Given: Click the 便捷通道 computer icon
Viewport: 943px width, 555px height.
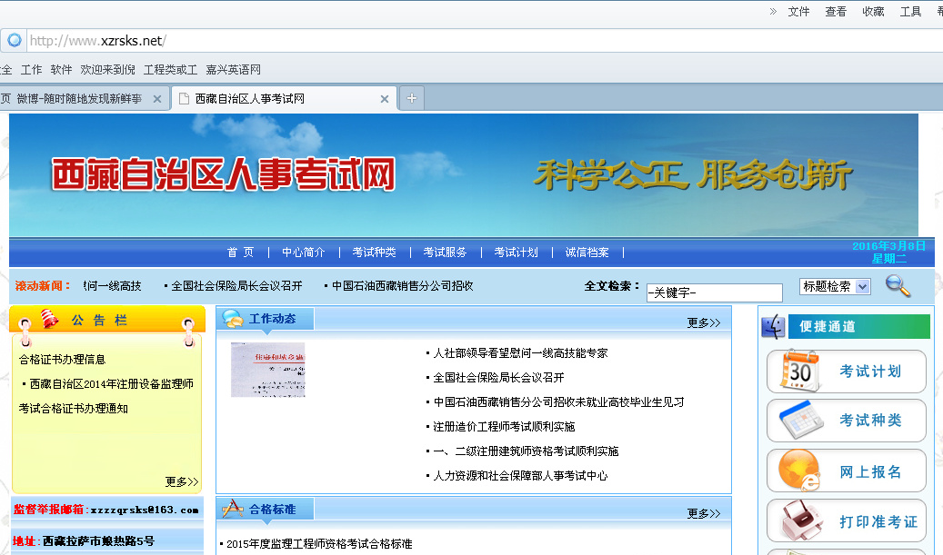Looking at the screenshot, I should tap(773, 327).
